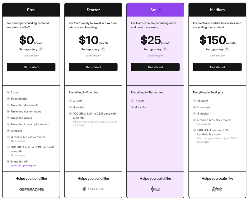
Task: Click the question mark icon in the Starter plan
Action: (x=103, y=49)
